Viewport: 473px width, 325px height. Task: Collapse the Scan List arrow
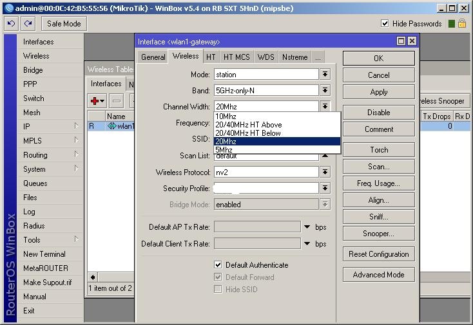325,156
